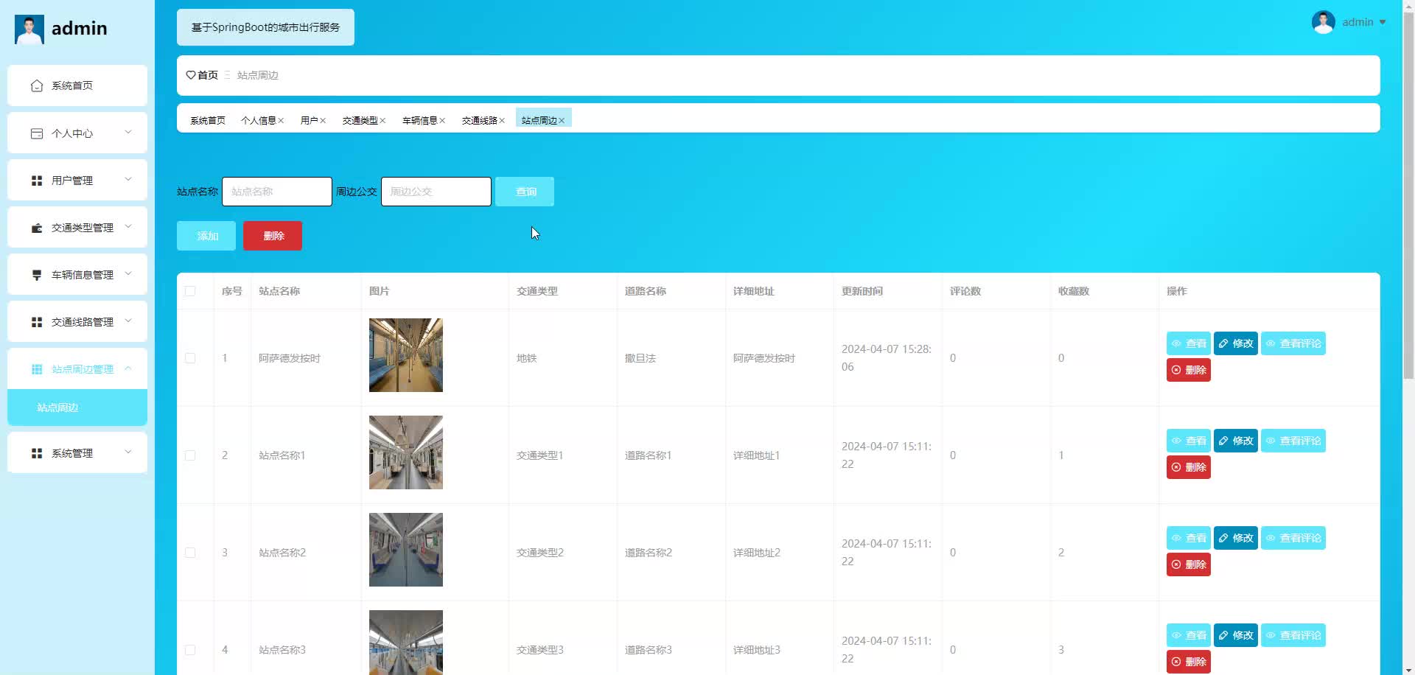Click the icon beside 车辆信息管理
The height and width of the screenshot is (675, 1415).
pos(37,275)
